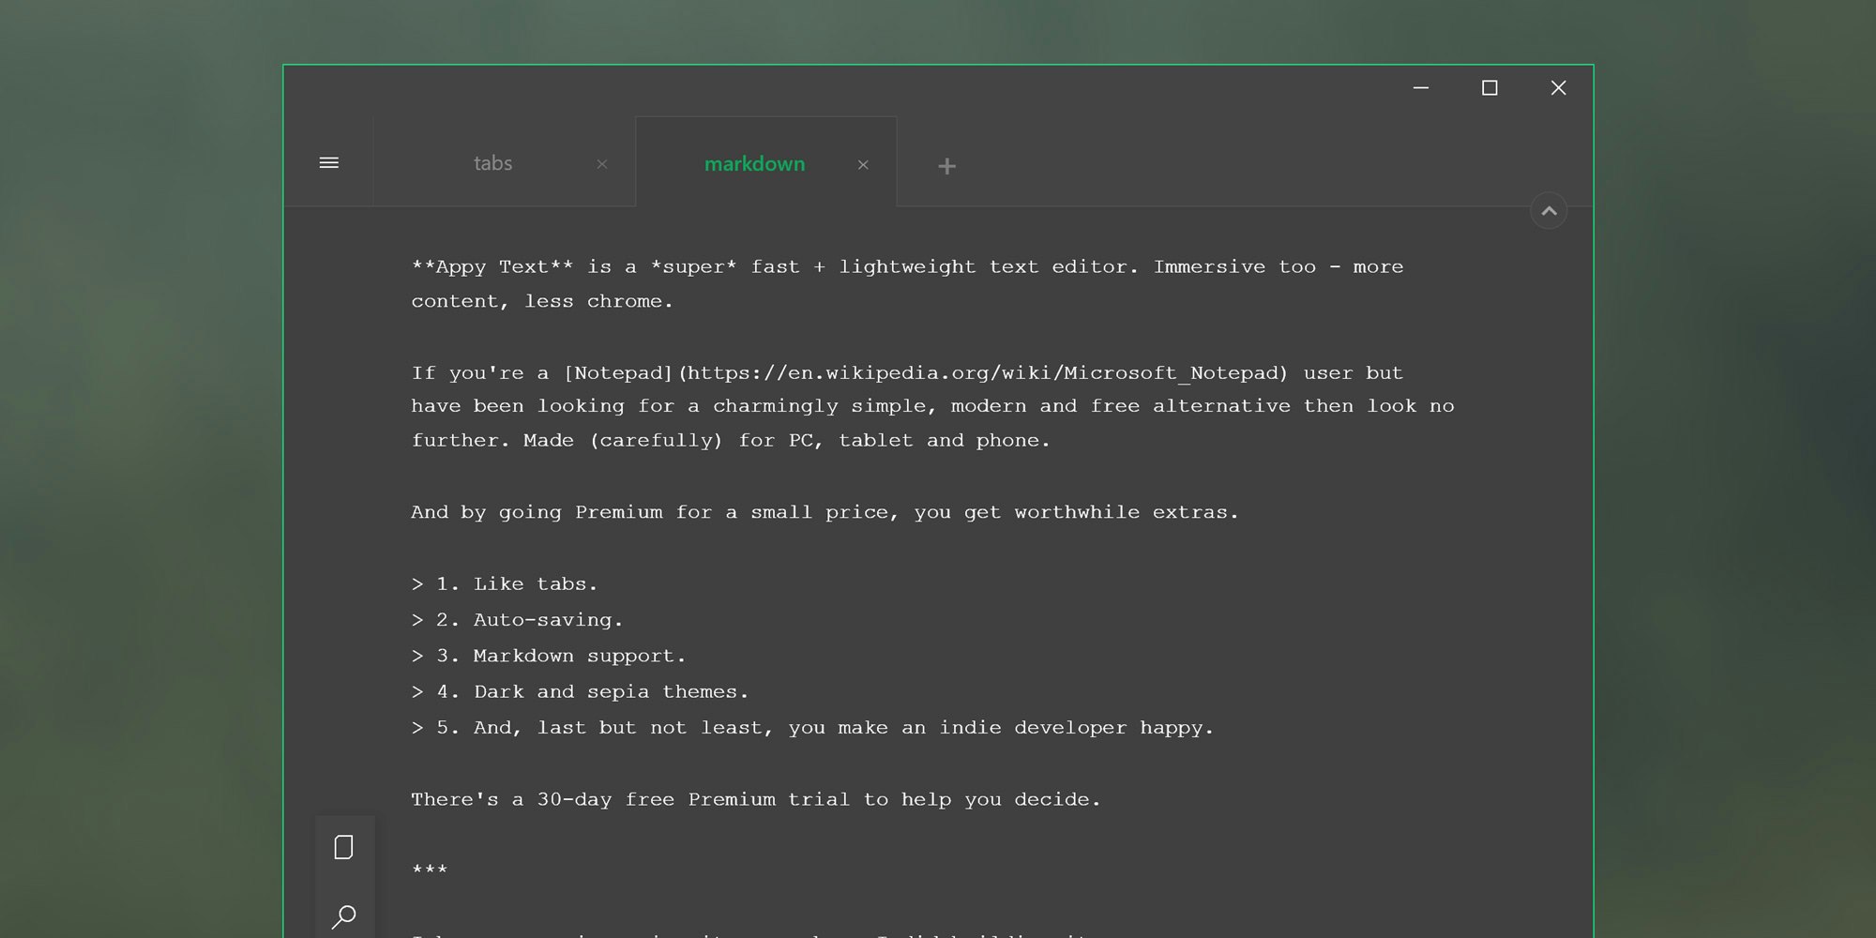Click the line '> 3. Markdown support.'

pos(549,656)
